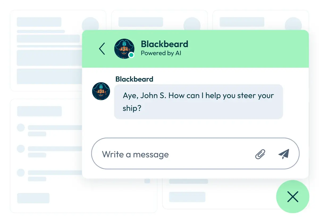Click the placeholder heading of the lower-left card
Viewport: 319px width, 223px height.
point(39,111)
